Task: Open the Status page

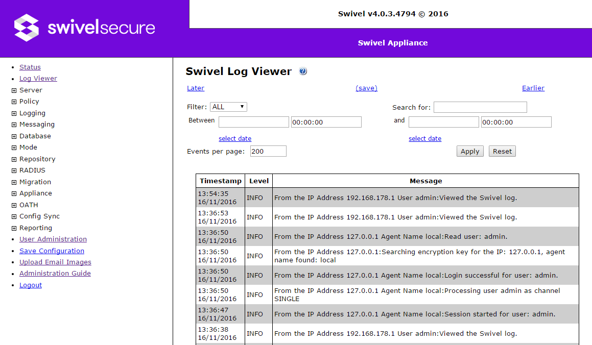Action: [30, 67]
